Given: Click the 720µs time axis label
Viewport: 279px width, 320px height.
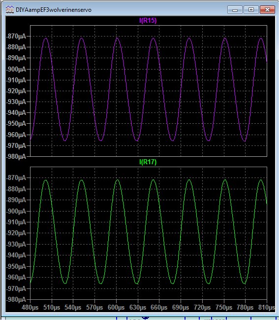Looking at the screenshot, I should click(x=202, y=307).
